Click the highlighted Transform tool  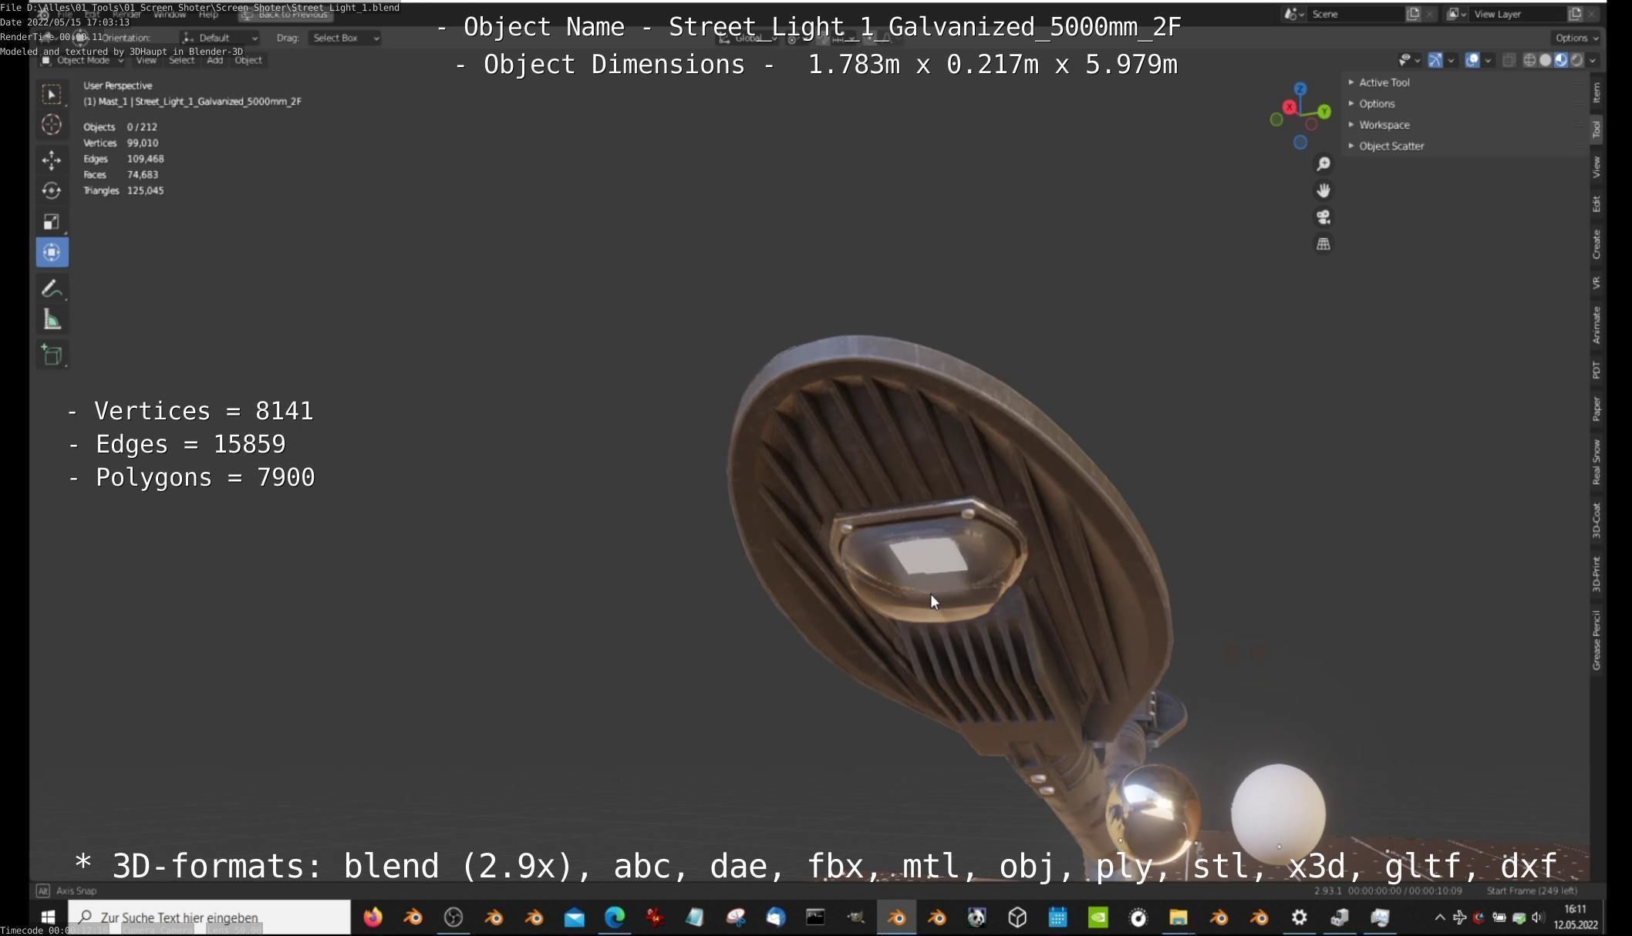coord(52,252)
